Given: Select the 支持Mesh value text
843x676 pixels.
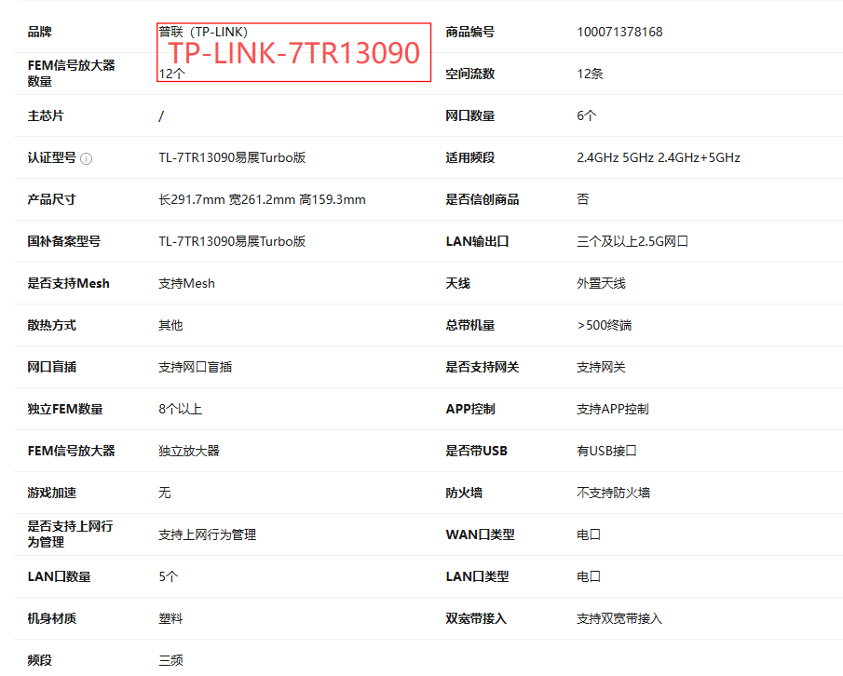Looking at the screenshot, I should pyautogui.click(x=186, y=283).
